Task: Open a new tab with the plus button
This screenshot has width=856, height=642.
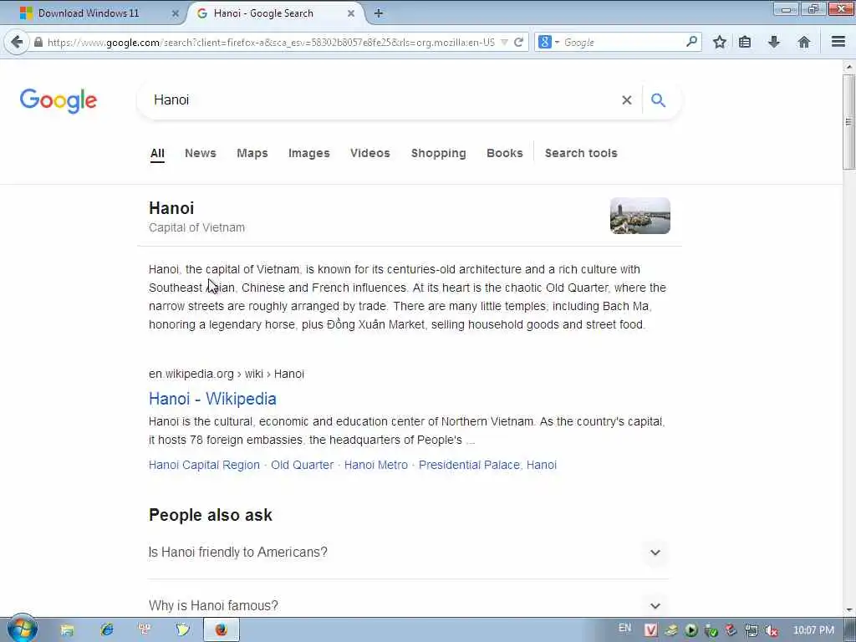Action: pos(379,13)
